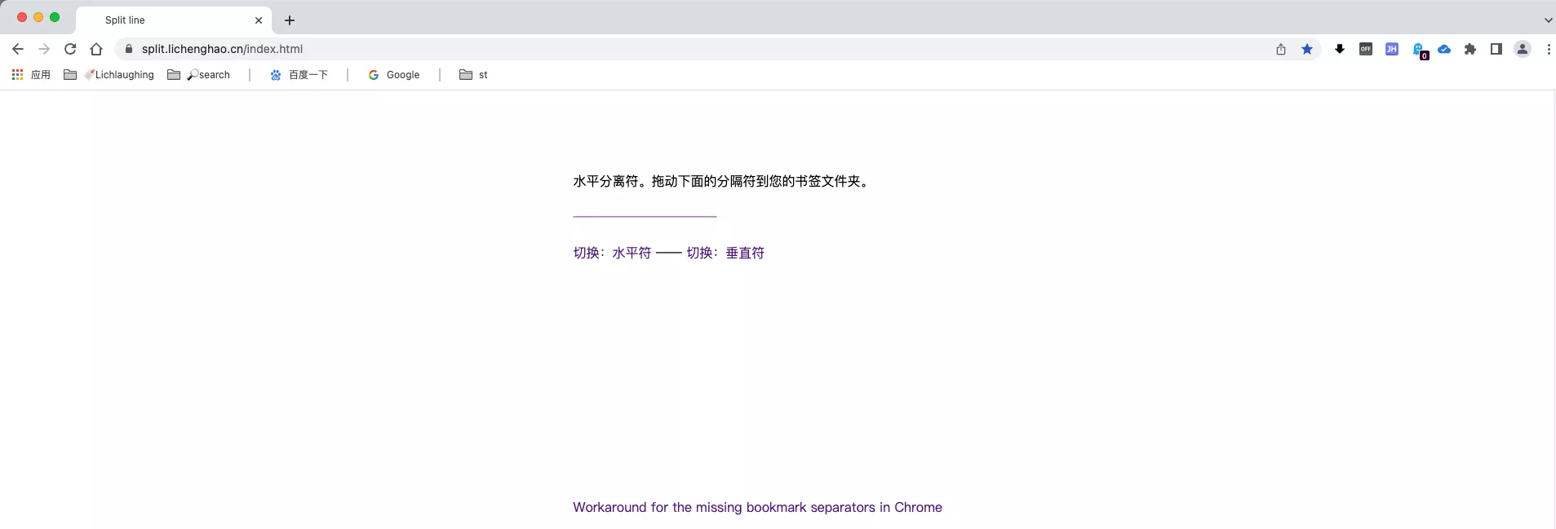The width and height of the screenshot is (1556, 529).
Task: Click the blue cloud extension icon
Action: point(1444,49)
